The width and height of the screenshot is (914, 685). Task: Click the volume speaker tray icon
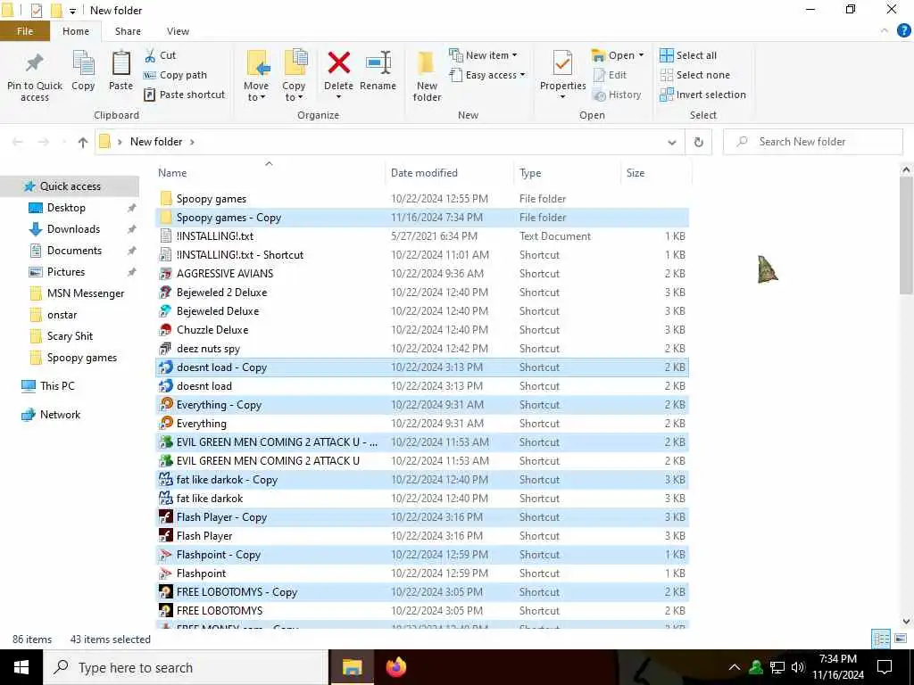point(798,667)
